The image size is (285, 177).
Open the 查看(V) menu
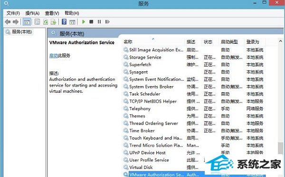[x=52, y=13]
